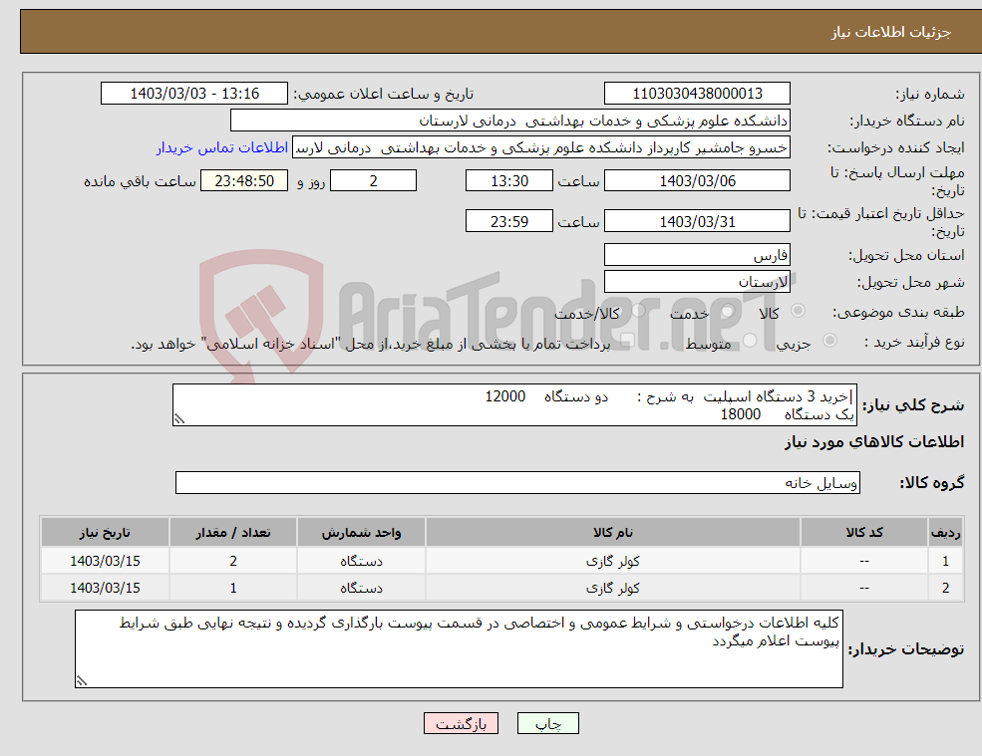The height and width of the screenshot is (756, 982).
Task: Click the general description text area
Action: tap(514, 405)
